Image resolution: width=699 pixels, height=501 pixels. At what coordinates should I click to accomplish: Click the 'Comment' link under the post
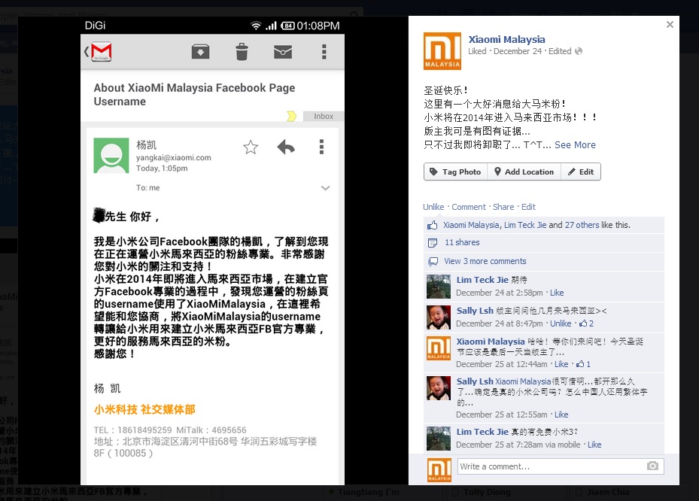pyautogui.click(x=469, y=207)
